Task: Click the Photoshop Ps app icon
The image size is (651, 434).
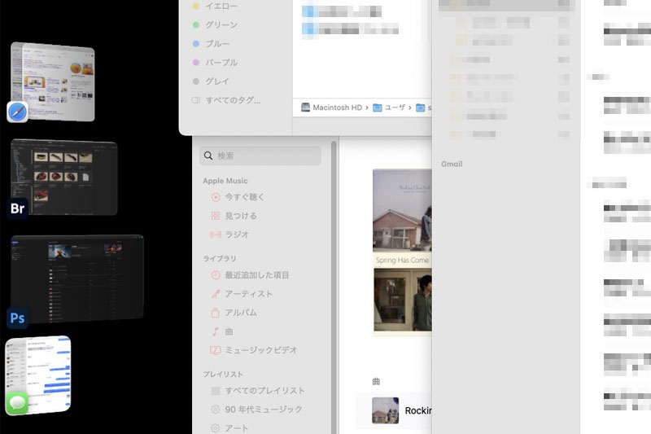Action: (x=17, y=318)
